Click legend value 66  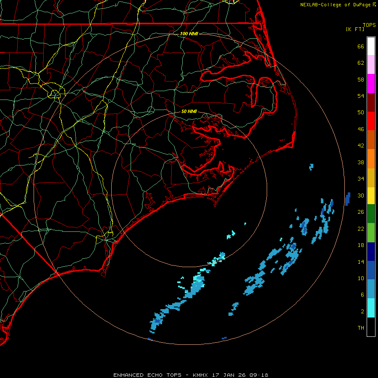pos(361,46)
